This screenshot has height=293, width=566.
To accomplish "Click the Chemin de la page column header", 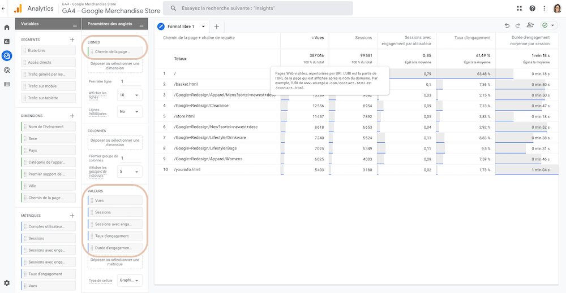I will [x=199, y=37].
